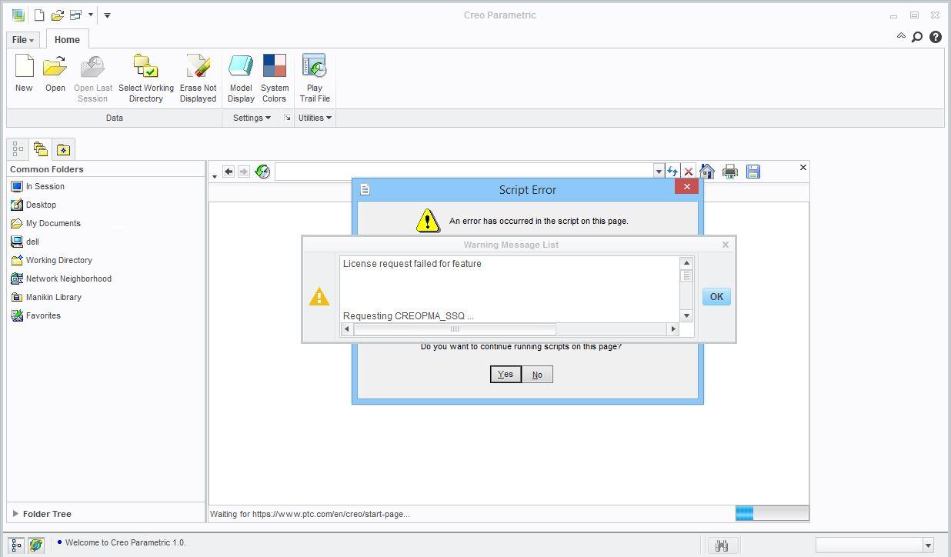The image size is (951, 557).
Task: Open the selection filter dropdown bottom right
Action: pos(928,545)
